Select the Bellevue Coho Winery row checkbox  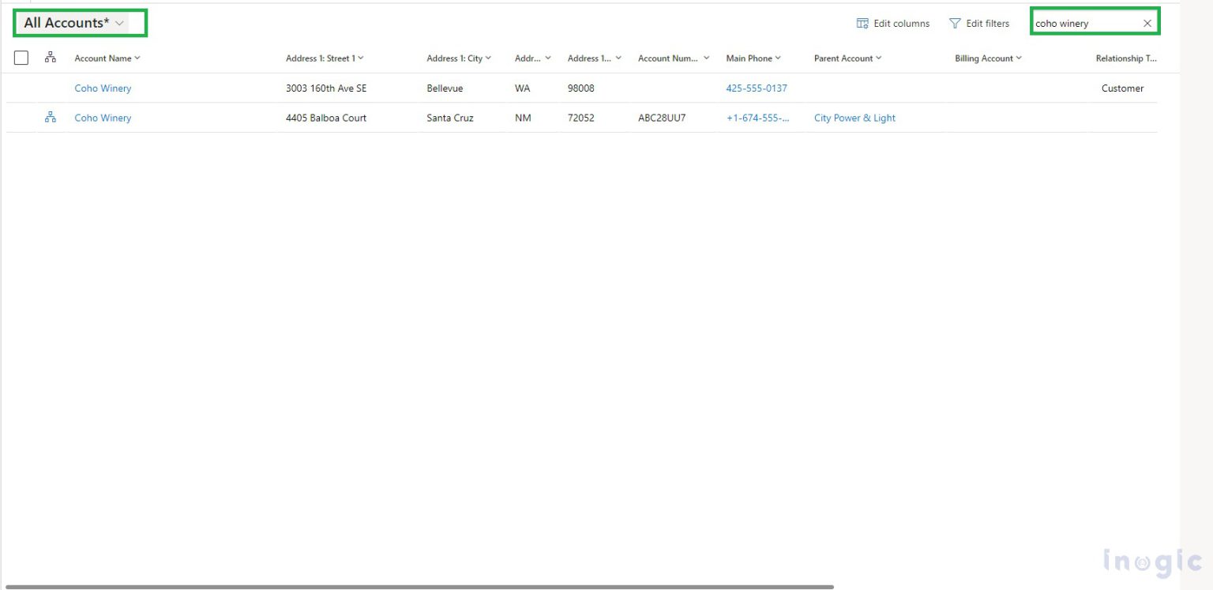tap(21, 88)
